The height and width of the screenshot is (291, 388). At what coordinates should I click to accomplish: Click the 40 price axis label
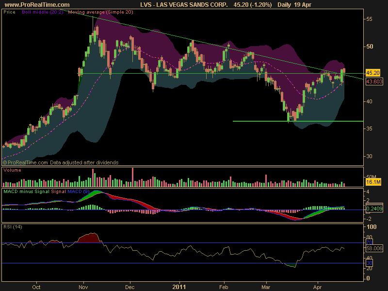click(x=369, y=101)
